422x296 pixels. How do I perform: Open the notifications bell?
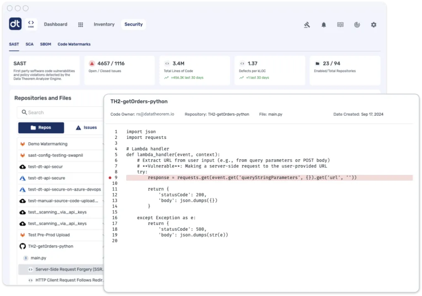pos(324,25)
